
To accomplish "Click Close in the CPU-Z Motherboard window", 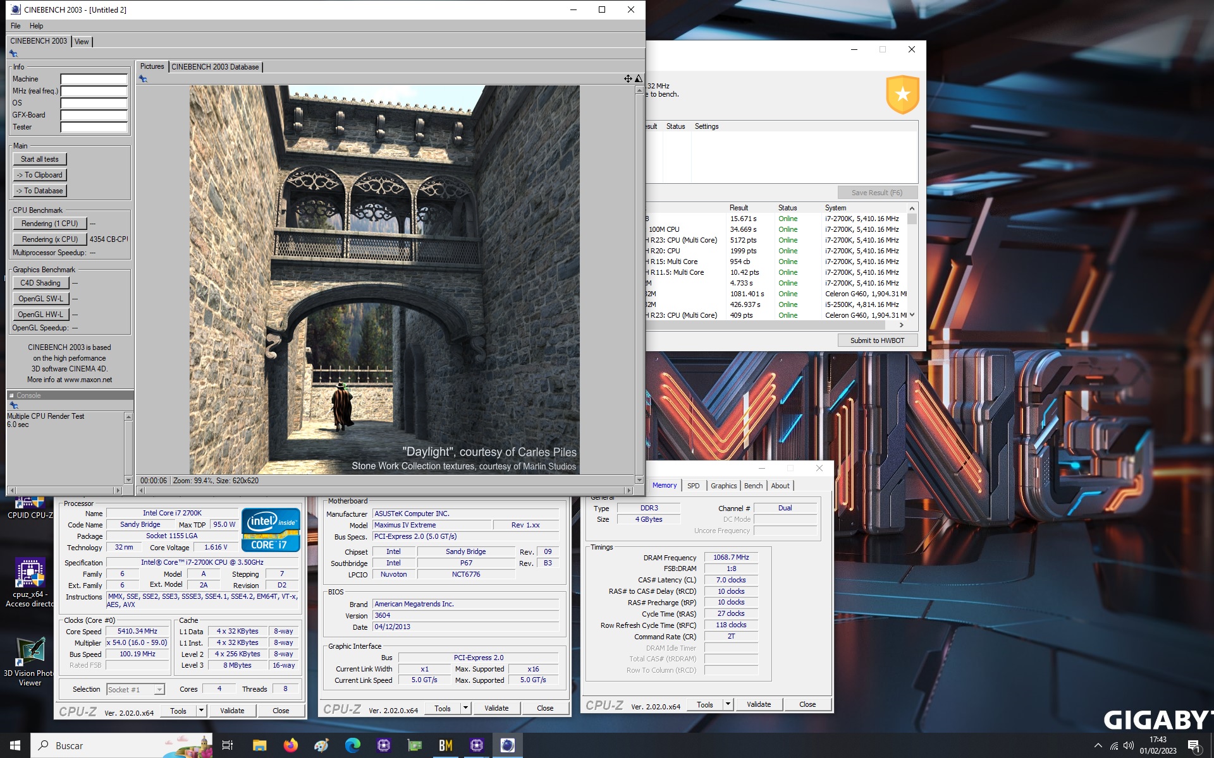I will (x=545, y=708).
